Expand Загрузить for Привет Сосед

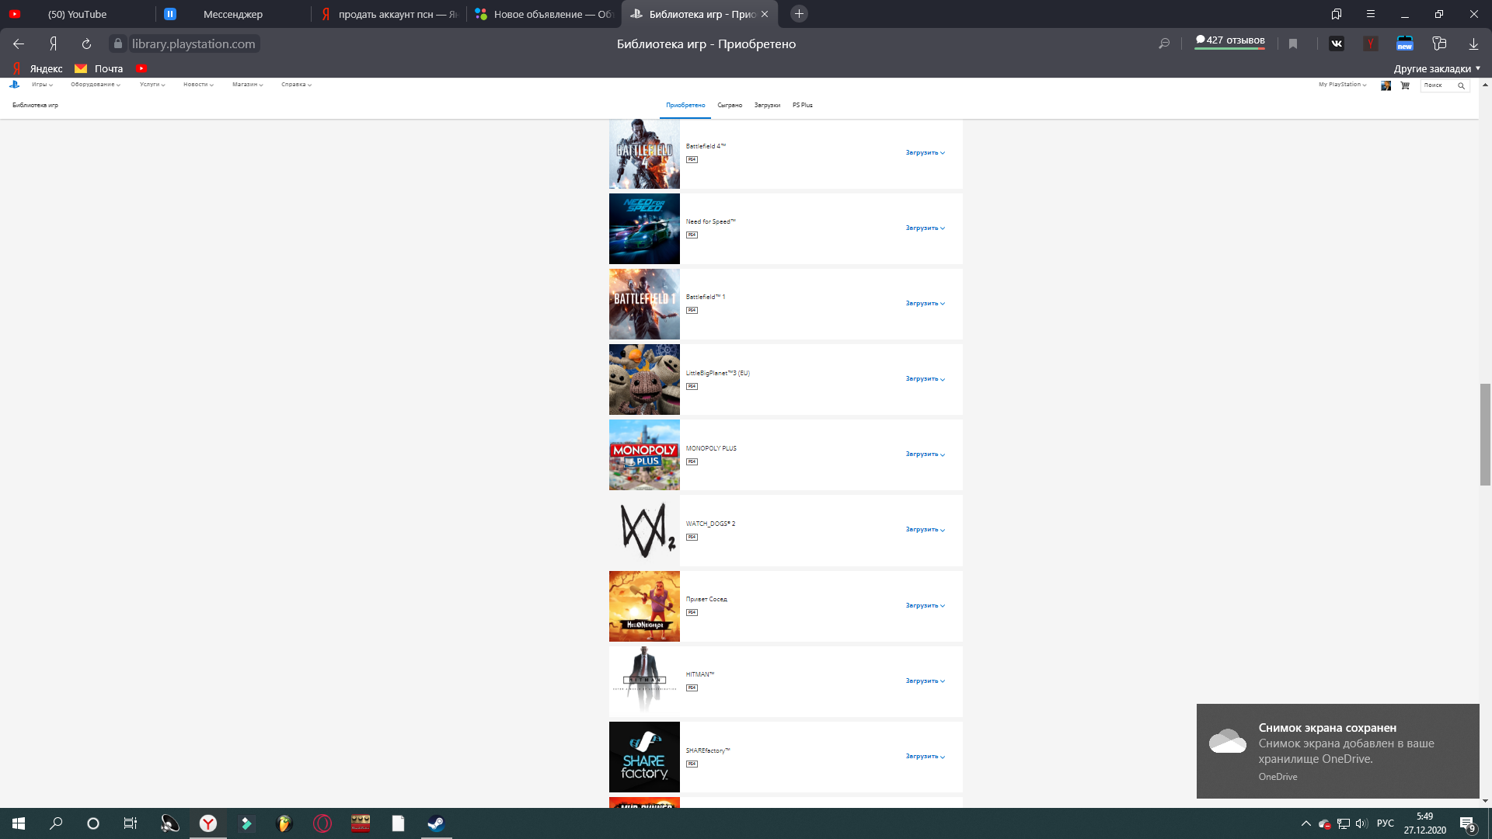(x=925, y=606)
